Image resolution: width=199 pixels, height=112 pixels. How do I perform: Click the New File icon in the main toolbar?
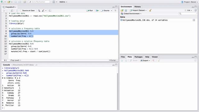pos(2,2)
